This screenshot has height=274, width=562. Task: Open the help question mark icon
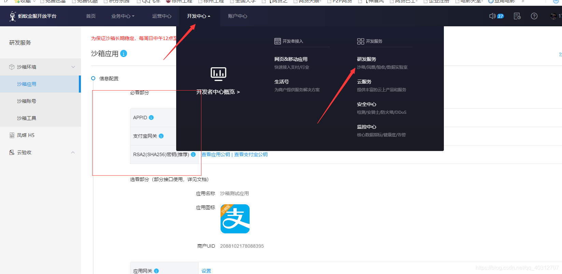pos(534,16)
